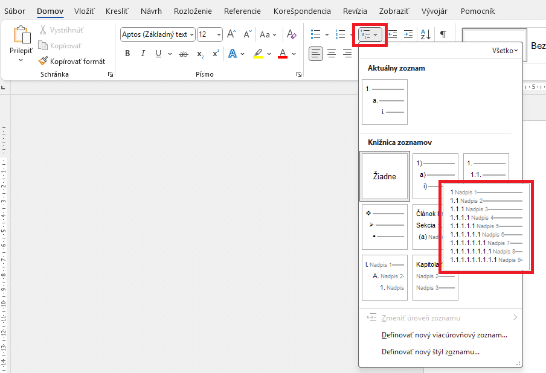Switch to the Vývojár tab
This screenshot has height=373, width=546.
[x=435, y=11]
